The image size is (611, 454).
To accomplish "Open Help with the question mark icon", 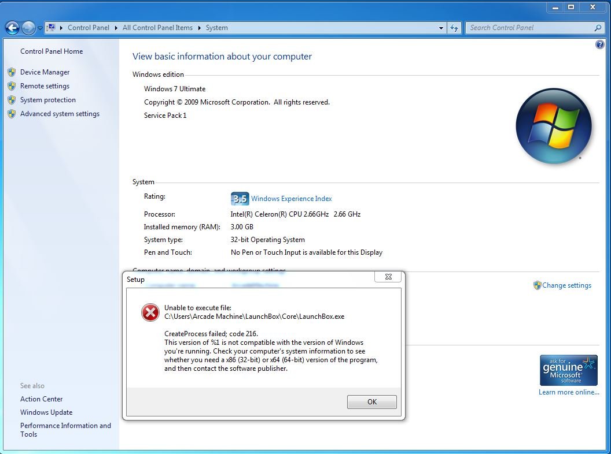I will [x=599, y=44].
